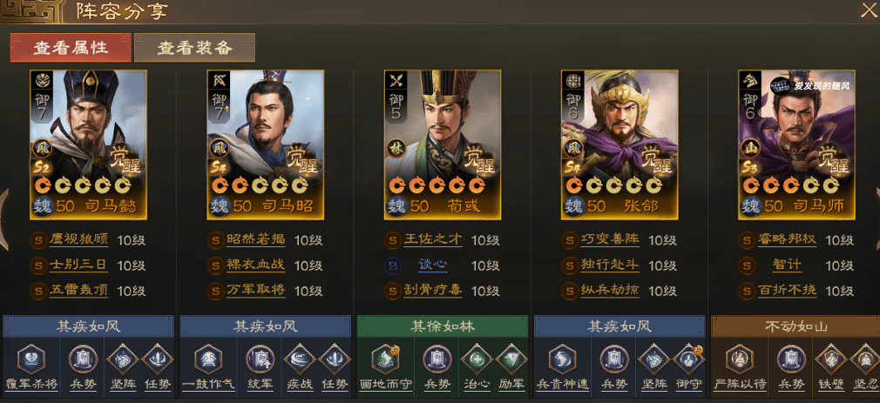The width and height of the screenshot is (880, 403).
Task: Select the 统军 skill icon
Action: [x=261, y=359]
